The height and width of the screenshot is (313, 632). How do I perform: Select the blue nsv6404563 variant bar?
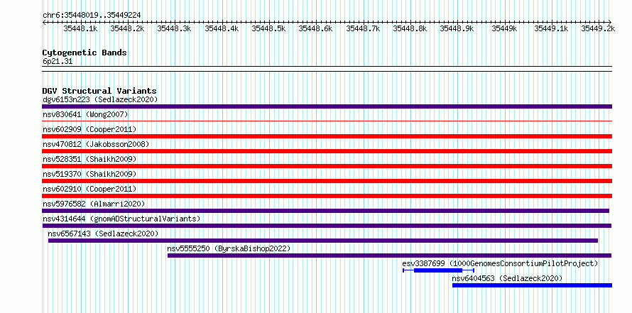(x=532, y=285)
